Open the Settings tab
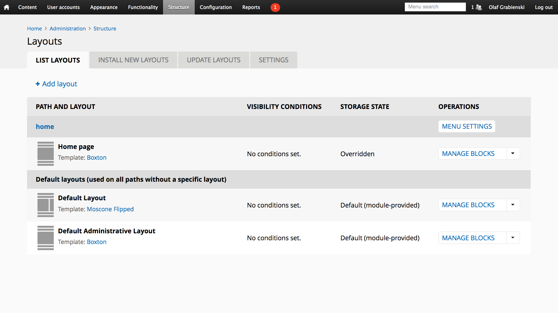This screenshot has width=558, height=313. (x=273, y=60)
